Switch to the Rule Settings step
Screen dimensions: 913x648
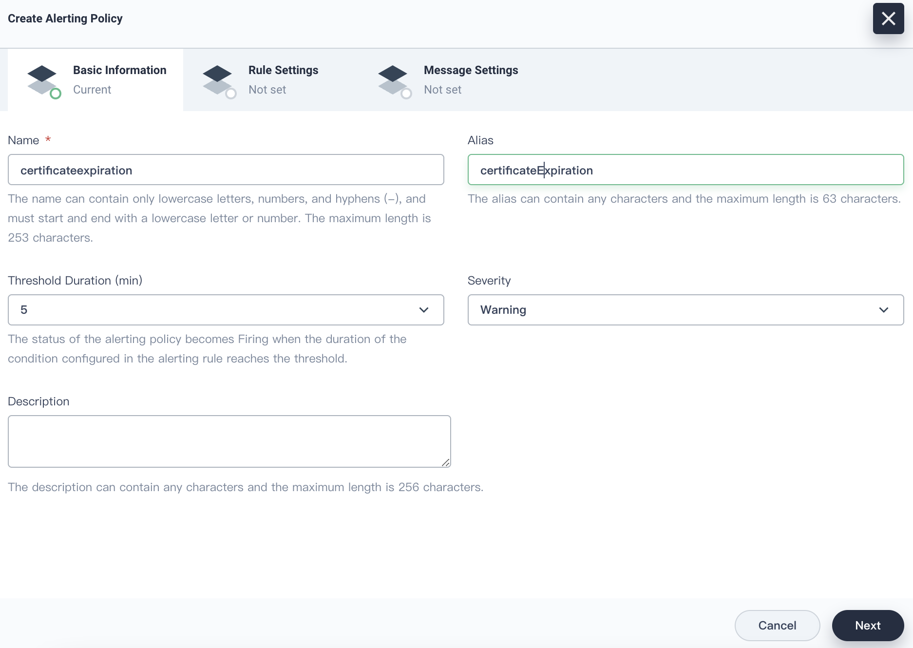coord(283,79)
